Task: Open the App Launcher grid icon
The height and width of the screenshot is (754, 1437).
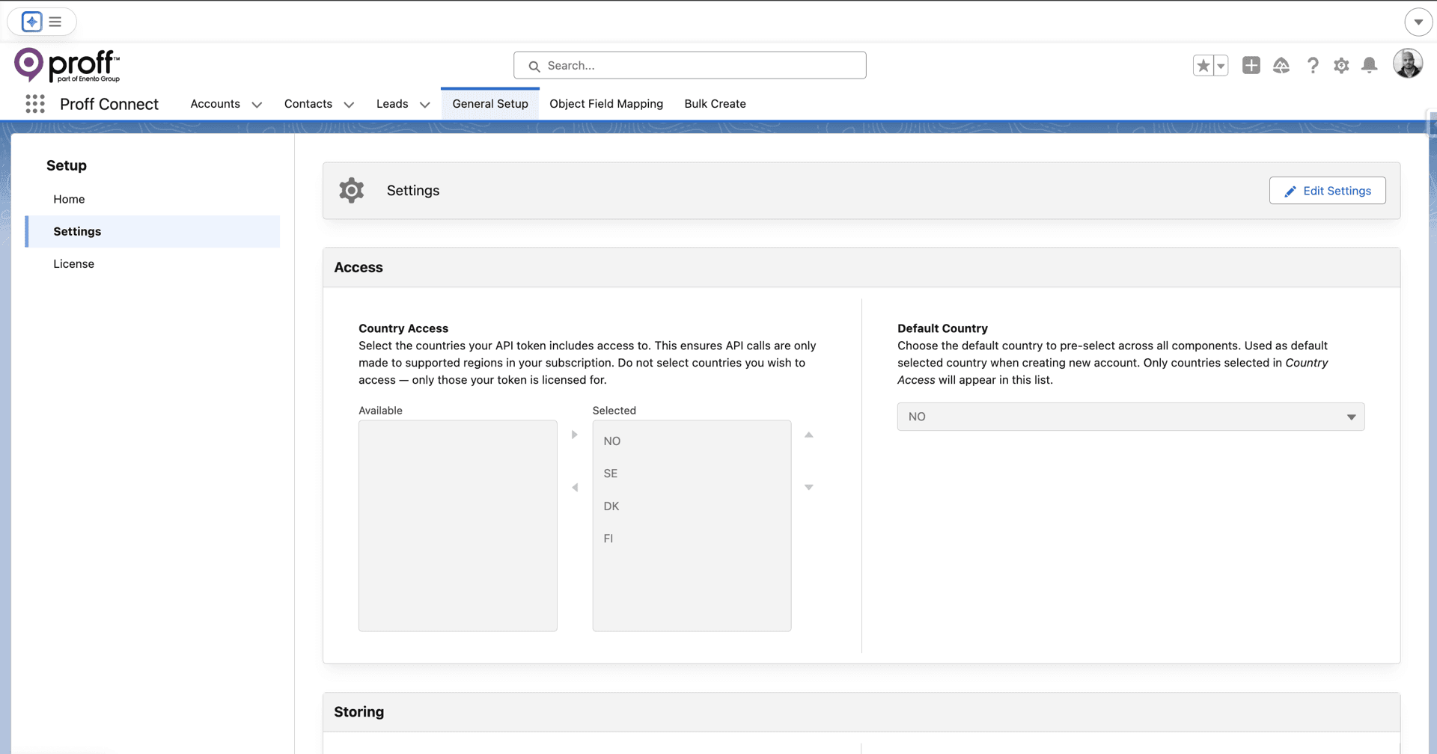Action: (35, 104)
